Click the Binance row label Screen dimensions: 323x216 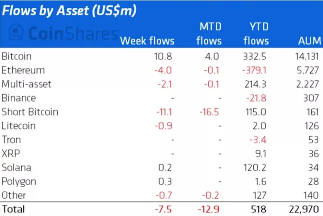[x=19, y=98]
